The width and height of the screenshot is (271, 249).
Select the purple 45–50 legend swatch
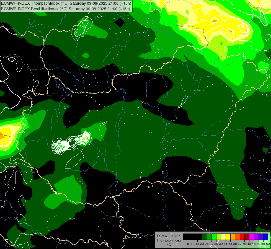tap(256, 237)
